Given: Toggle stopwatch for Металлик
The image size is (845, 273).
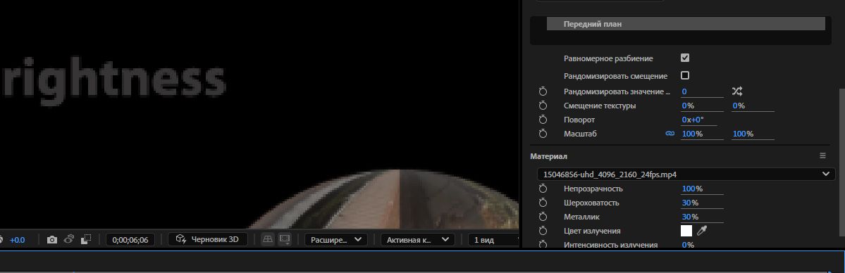Looking at the screenshot, I should 543,217.
